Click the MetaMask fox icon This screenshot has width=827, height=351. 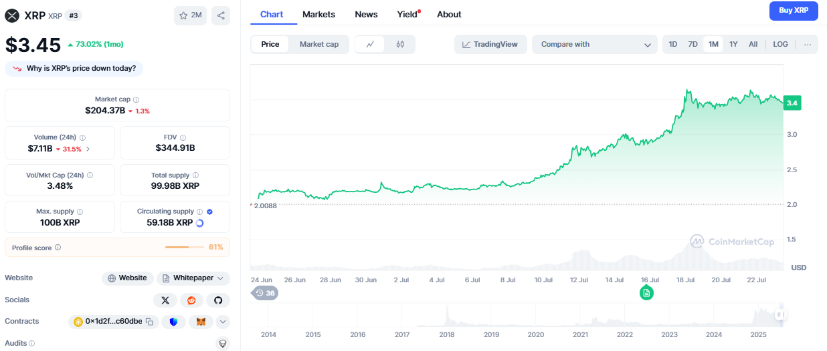(201, 322)
